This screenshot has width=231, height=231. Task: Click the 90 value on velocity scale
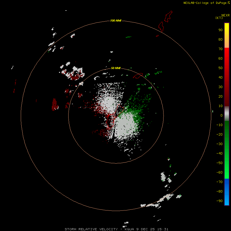pyautogui.click(x=220, y=30)
